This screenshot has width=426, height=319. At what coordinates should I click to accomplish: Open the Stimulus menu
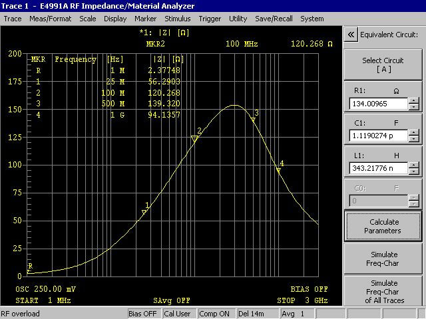(x=178, y=19)
